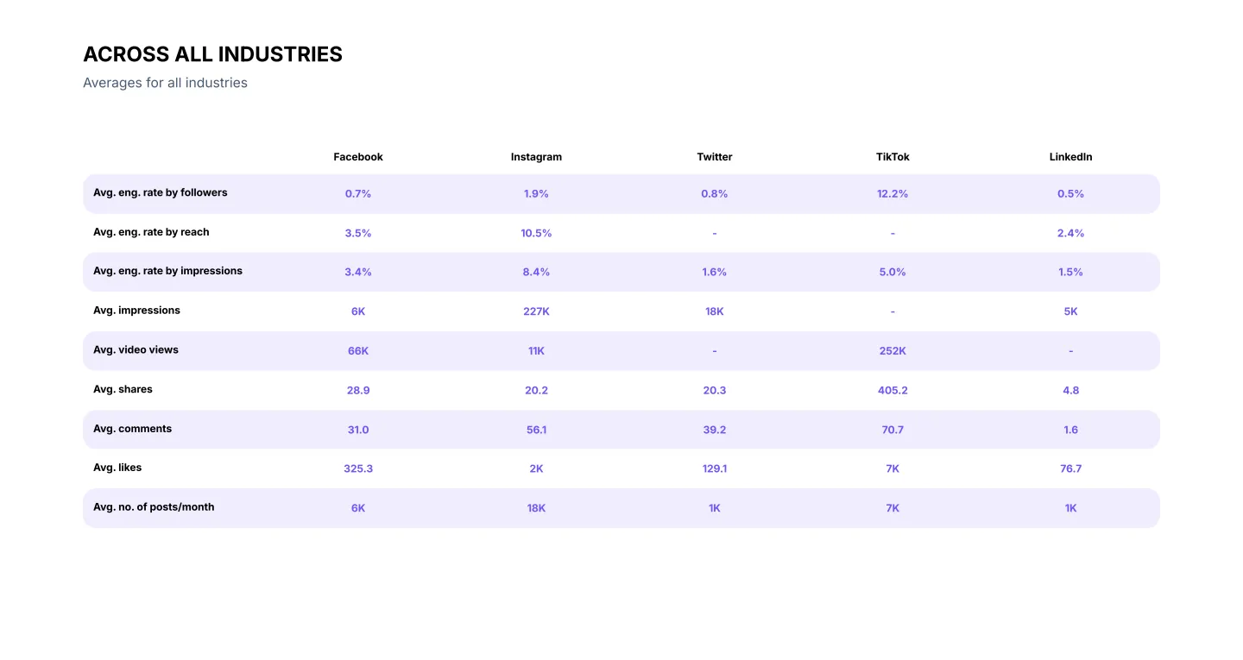Select the "Avg. no. of posts/month" row label
1243x660 pixels.
point(154,507)
